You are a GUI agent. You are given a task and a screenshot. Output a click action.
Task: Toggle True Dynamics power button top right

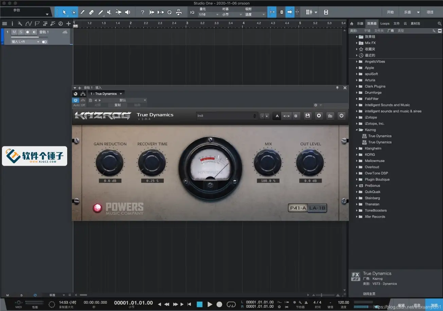341,116
